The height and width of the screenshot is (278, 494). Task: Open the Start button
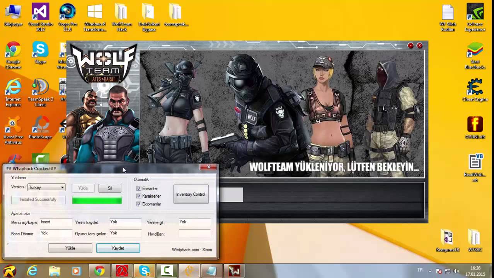click(x=9, y=271)
